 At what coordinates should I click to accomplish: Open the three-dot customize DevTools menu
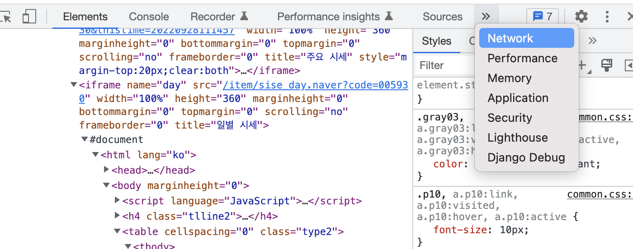[x=607, y=17]
